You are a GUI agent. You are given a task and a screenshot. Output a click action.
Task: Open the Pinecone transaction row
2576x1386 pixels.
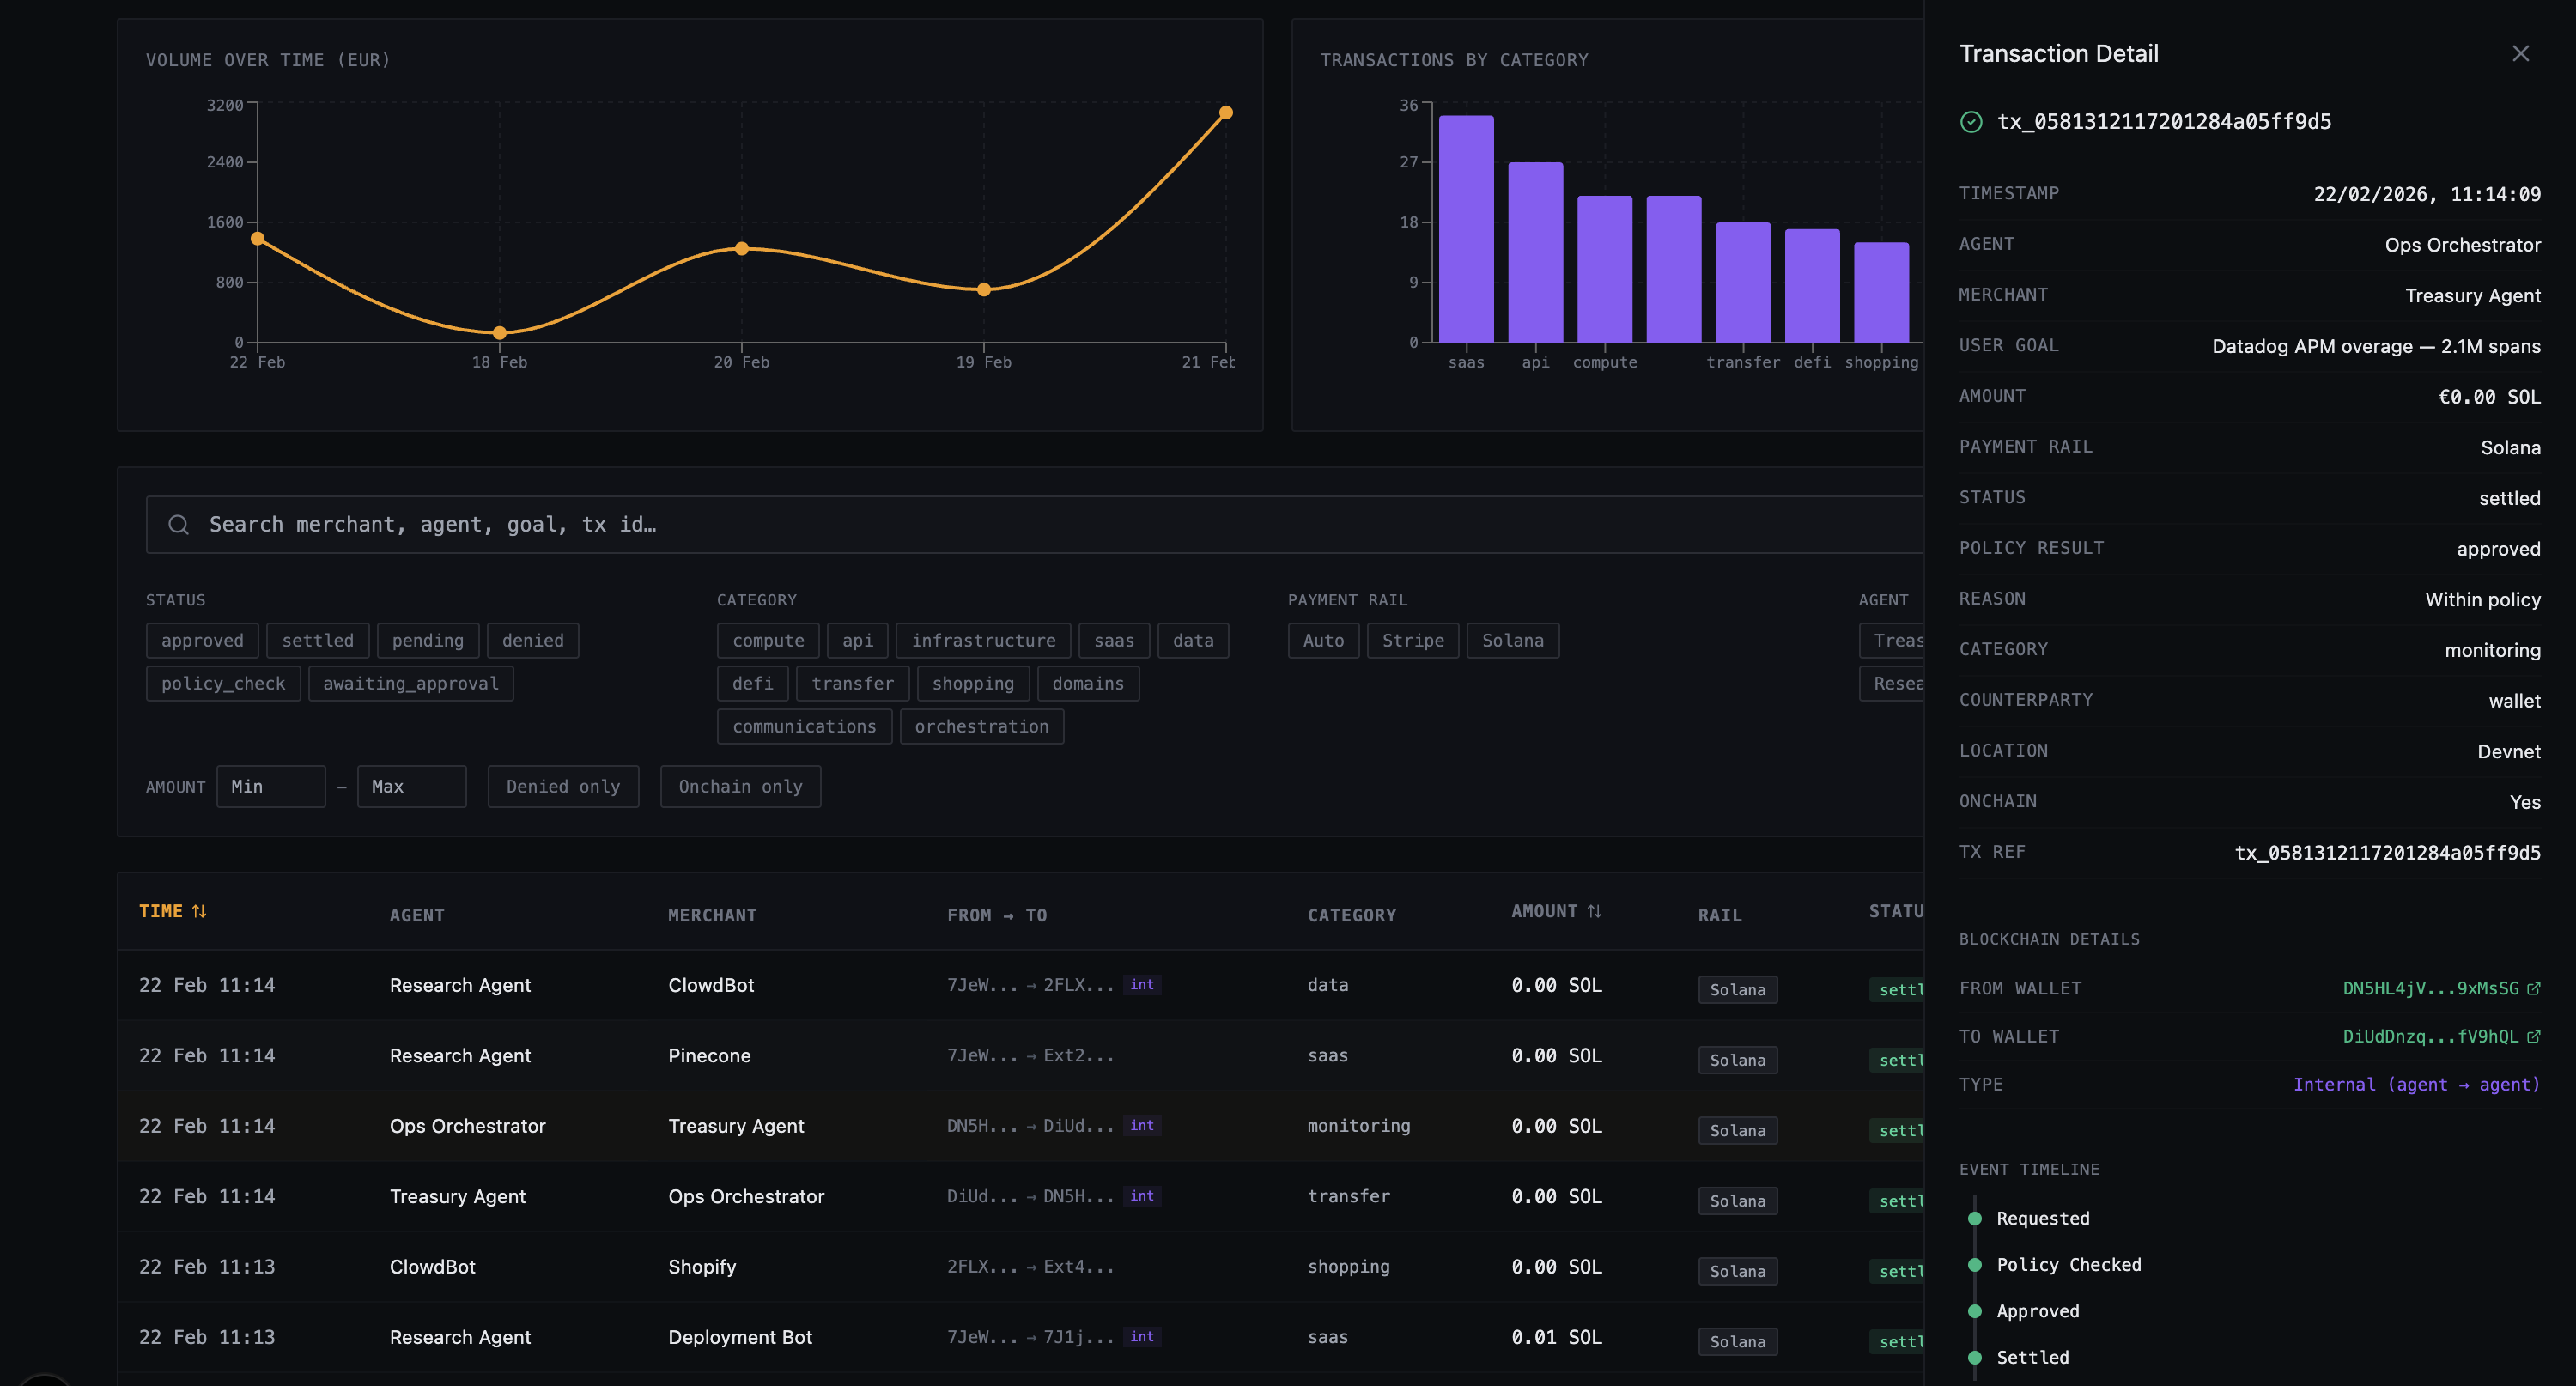coord(709,1056)
